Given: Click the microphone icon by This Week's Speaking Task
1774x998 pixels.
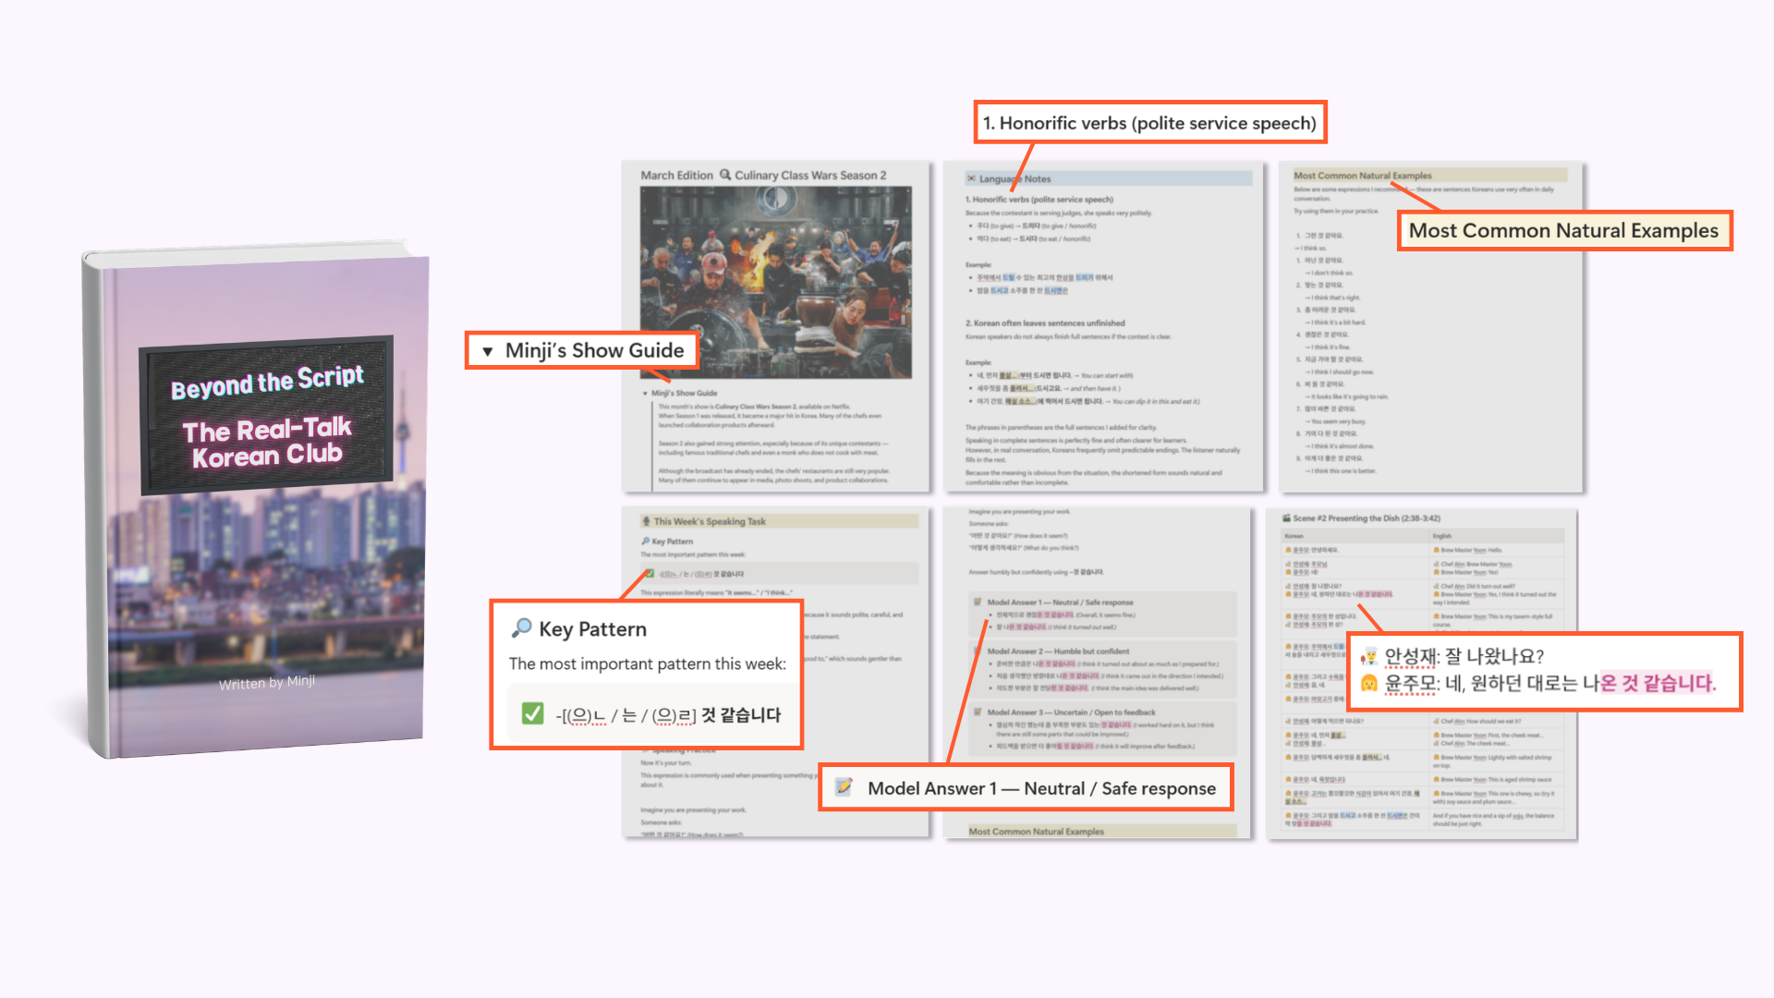Looking at the screenshot, I should coord(646,521).
